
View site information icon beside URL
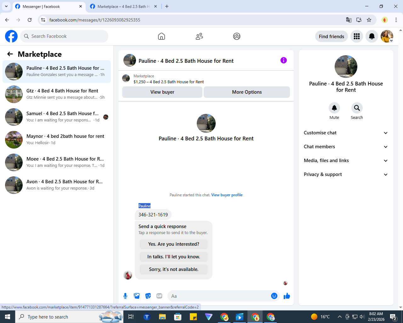click(43, 20)
